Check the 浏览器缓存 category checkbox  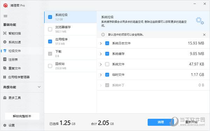(x=50, y=29)
